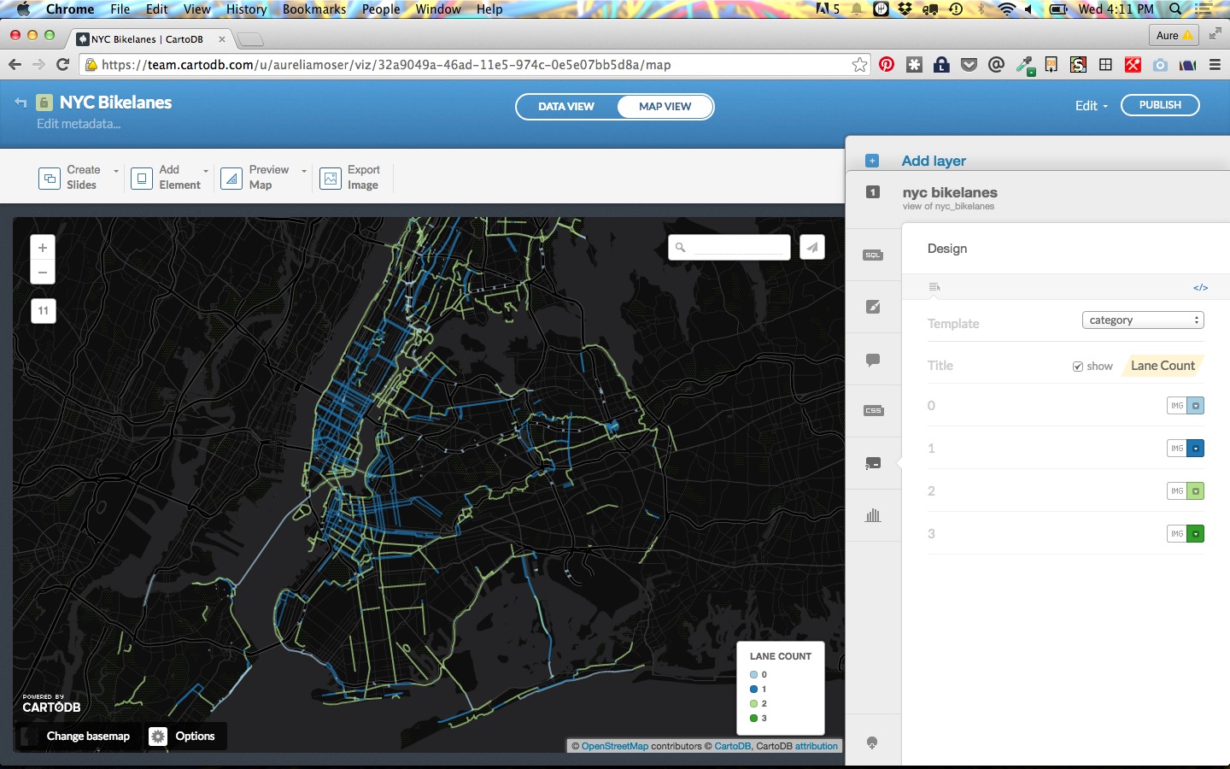
Task: Open the CartoDB attribution link
Action: tap(732, 746)
